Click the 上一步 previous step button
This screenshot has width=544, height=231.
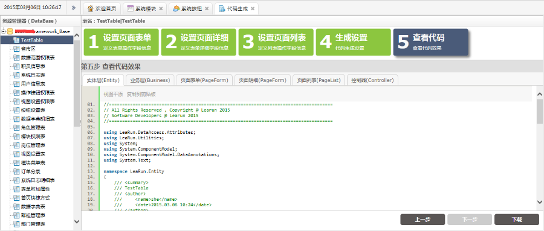[423, 220]
